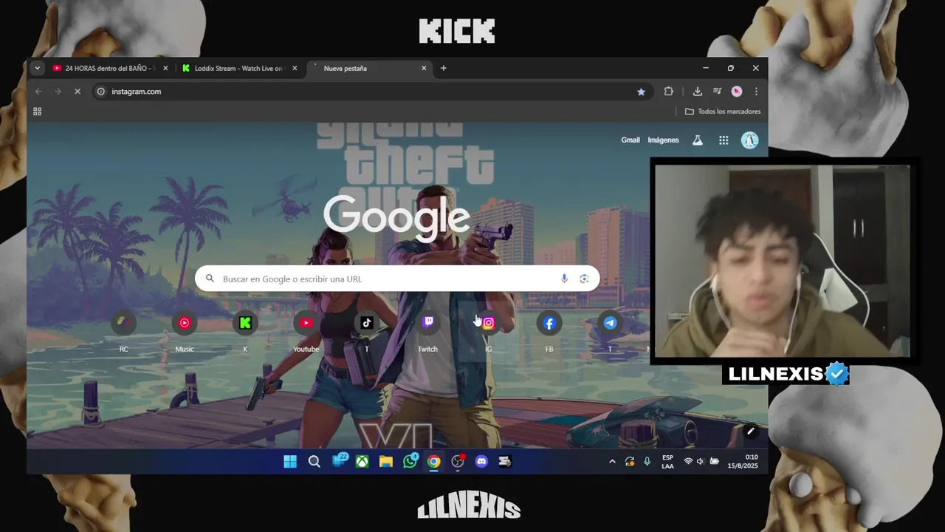This screenshot has width=945, height=532.
Task: Open Discord on taskbar
Action: [481, 462]
